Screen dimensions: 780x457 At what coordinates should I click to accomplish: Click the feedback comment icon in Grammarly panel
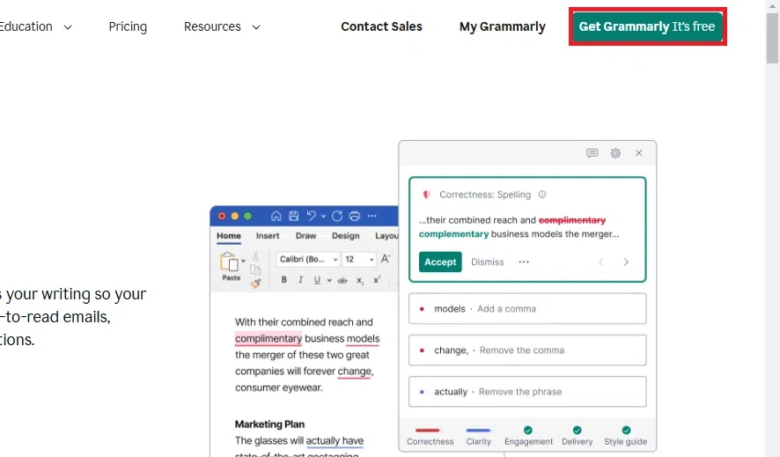pos(592,153)
